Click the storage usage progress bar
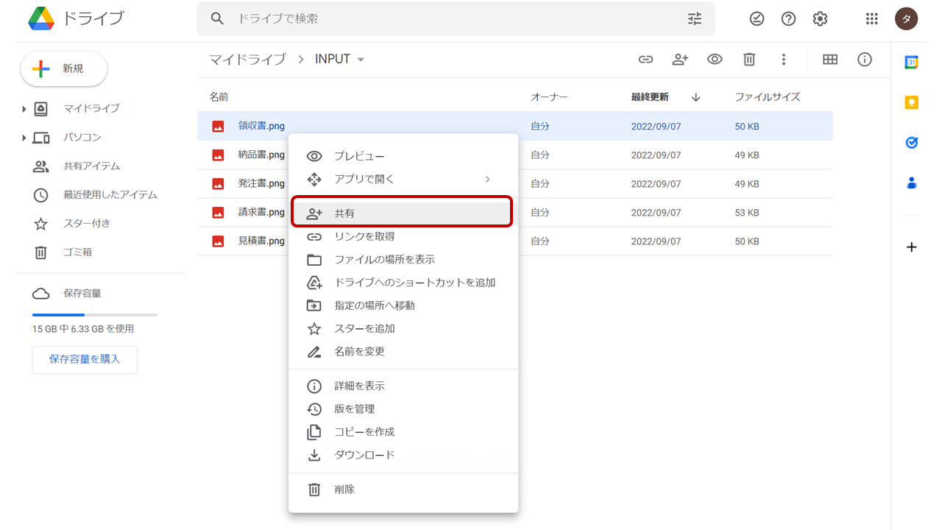942x530 pixels. pos(95,315)
